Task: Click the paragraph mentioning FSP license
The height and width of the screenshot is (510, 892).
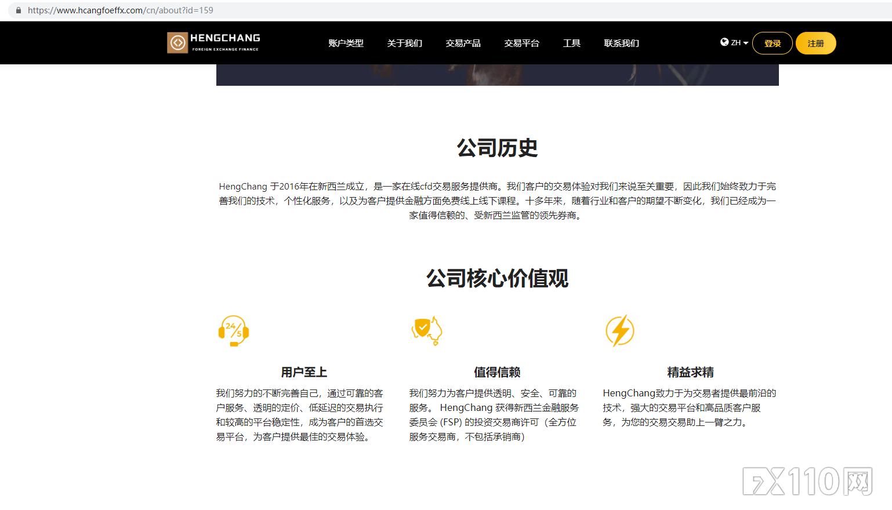Action: tap(494, 415)
